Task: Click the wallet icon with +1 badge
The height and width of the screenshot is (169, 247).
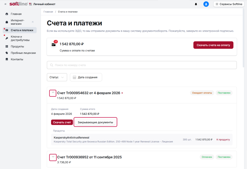Action: tap(54, 44)
